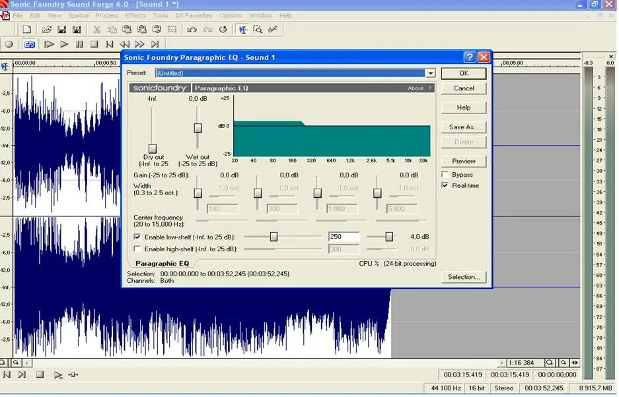Click the Stereo status bar entry
The width and height of the screenshot is (619, 397).
(504, 388)
